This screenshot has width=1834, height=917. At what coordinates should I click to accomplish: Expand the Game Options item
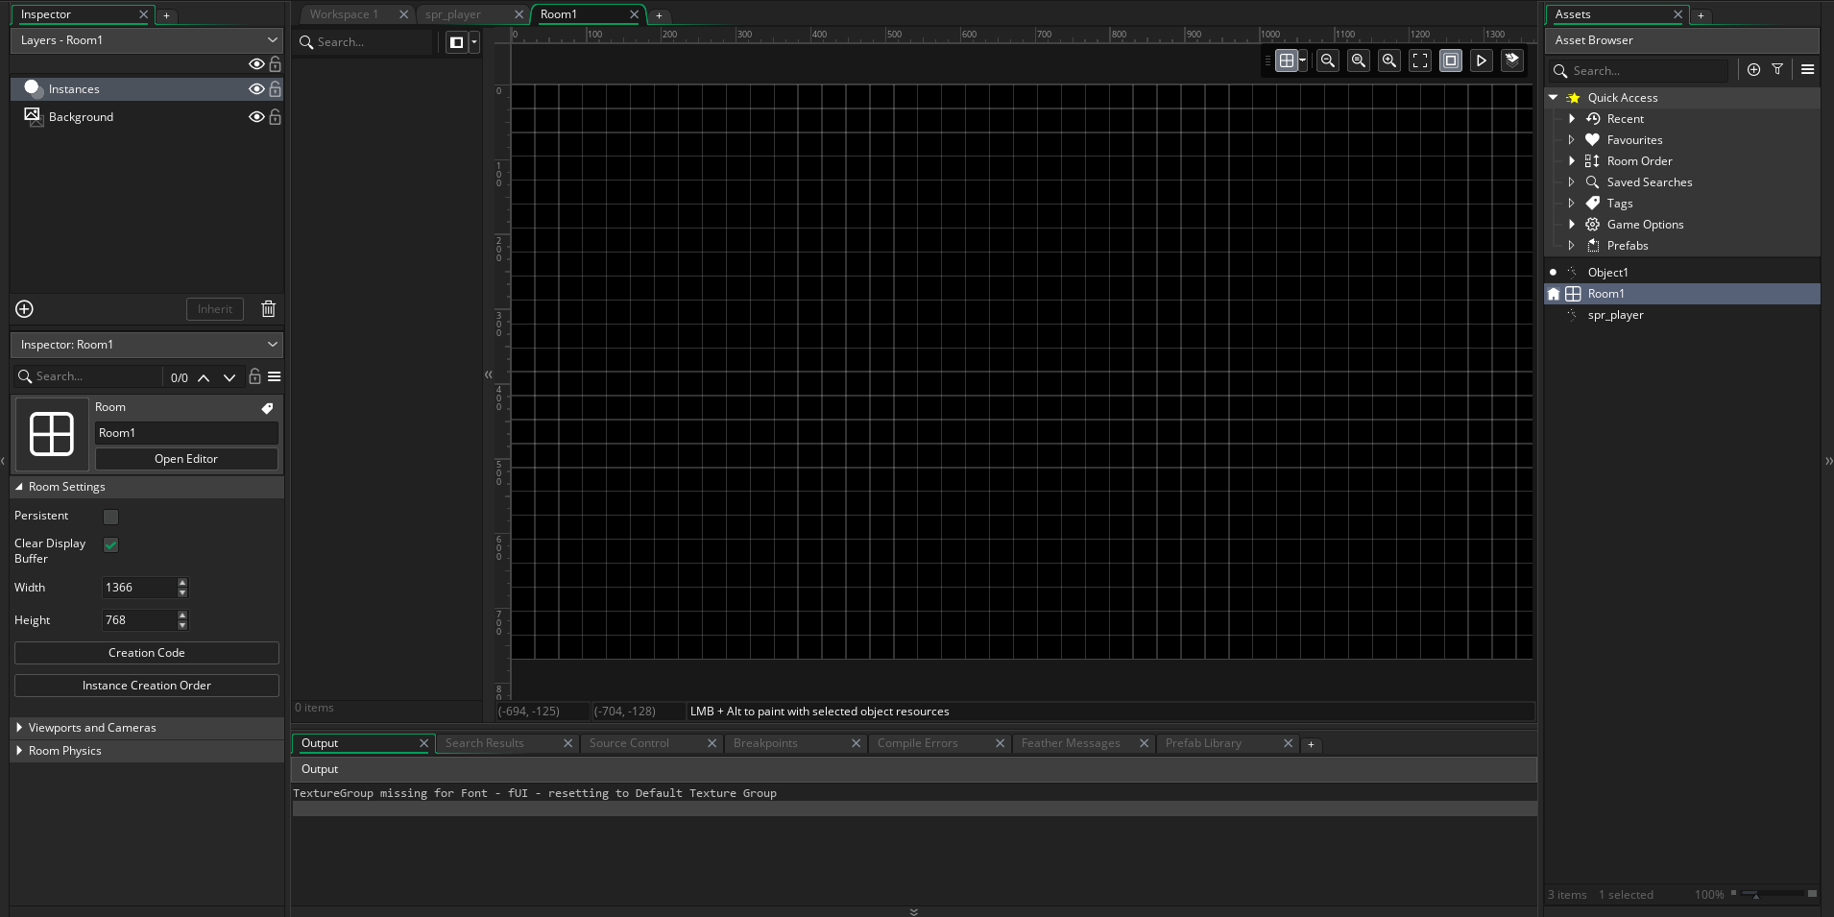click(1572, 225)
